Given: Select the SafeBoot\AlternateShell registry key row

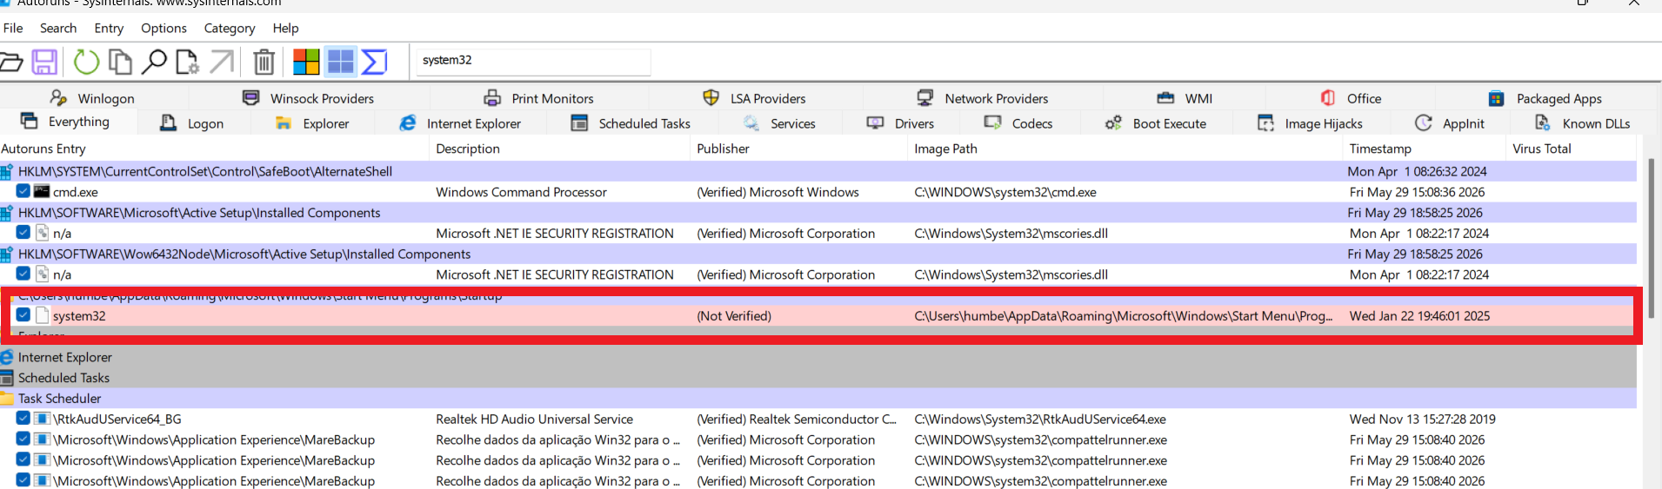Looking at the screenshot, I should click(x=818, y=171).
